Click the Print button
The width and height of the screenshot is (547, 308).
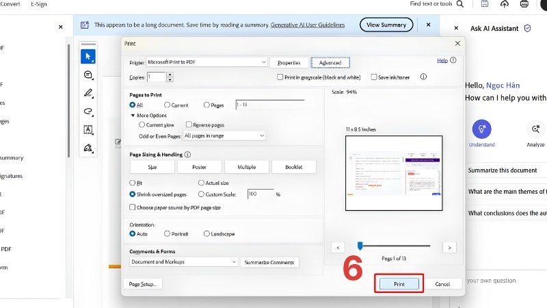[399, 284]
